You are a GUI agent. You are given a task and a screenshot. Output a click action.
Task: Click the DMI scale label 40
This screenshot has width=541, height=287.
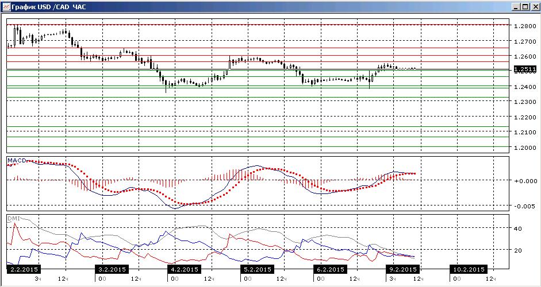click(x=517, y=228)
